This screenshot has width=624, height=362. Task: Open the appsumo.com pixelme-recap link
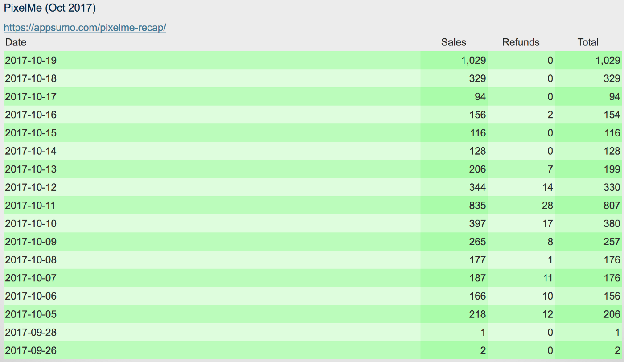pyautogui.click(x=85, y=27)
